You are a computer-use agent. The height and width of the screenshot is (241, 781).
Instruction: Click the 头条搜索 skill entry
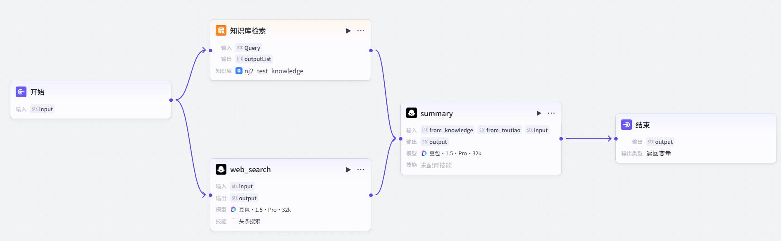250,221
